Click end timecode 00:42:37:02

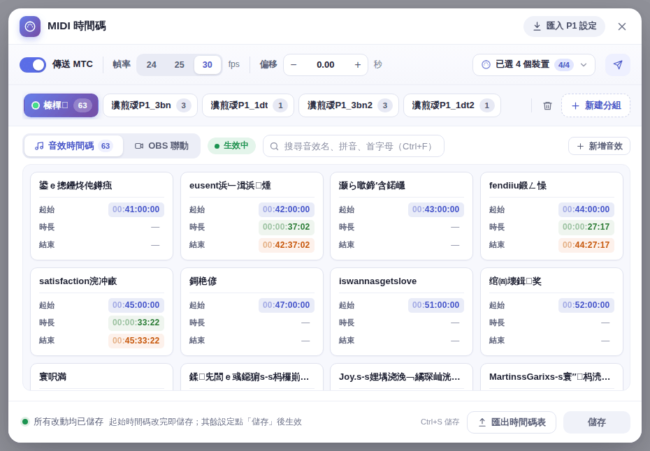tap(286, 245)
